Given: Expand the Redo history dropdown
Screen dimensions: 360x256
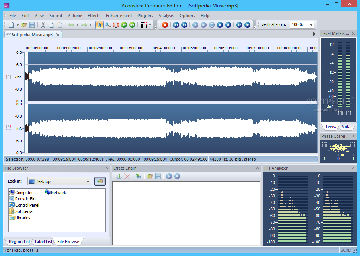Looking at the screenshot, I should (x=90, y=25).
